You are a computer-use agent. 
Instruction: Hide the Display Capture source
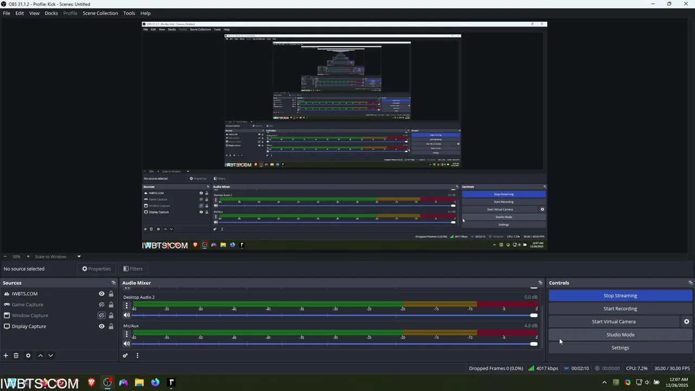pos(102,326)
